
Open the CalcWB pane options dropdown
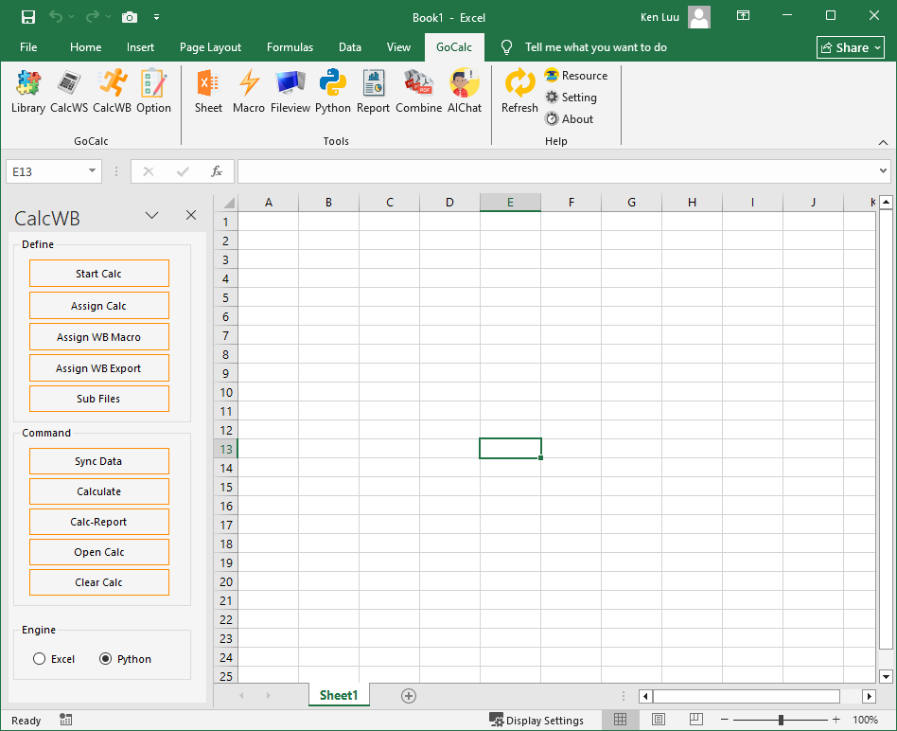(151, 215)
